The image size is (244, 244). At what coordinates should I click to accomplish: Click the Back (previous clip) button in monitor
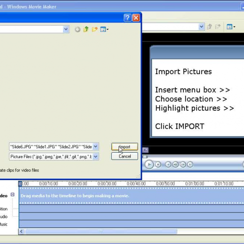point(168,164)
